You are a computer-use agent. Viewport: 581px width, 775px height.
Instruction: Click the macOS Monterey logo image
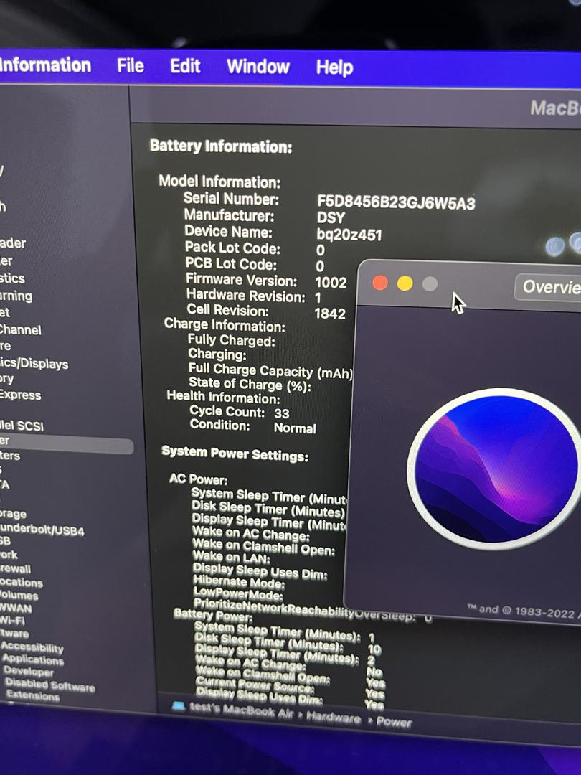(x=496, y=469)
